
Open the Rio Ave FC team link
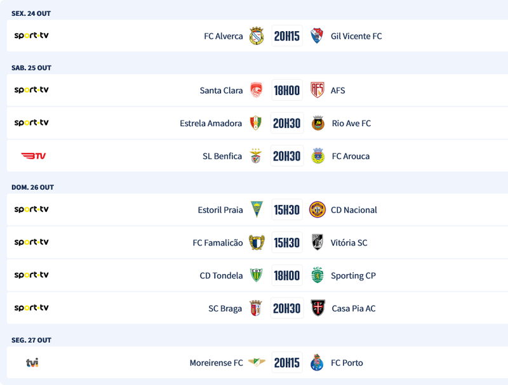(x=351, y=123)
